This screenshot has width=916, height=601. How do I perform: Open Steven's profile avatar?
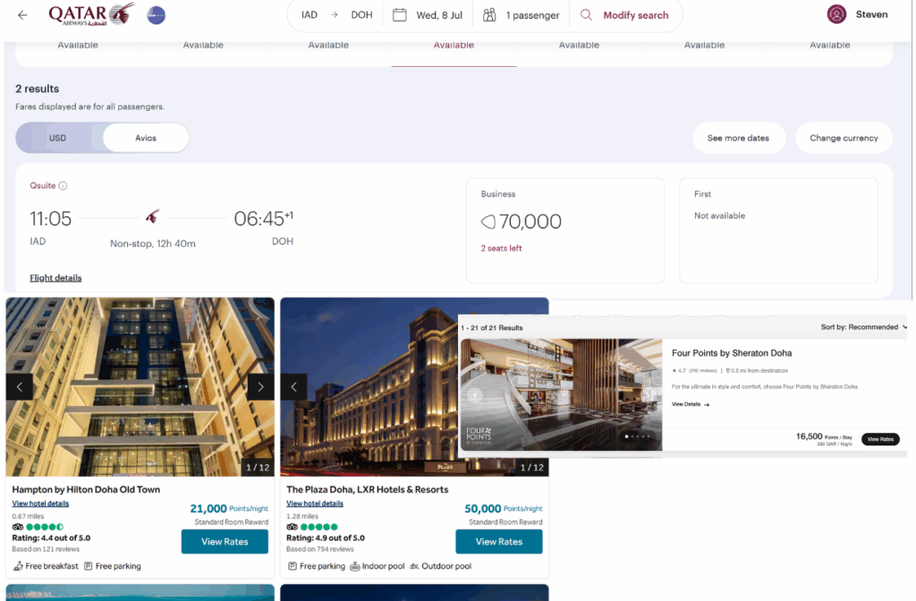point(836,14)
